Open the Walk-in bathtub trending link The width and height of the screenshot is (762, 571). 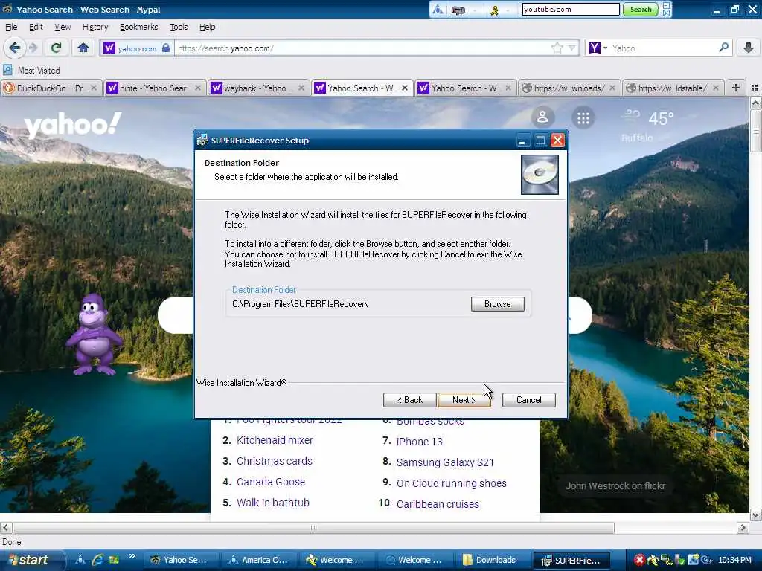click(272, 503)
